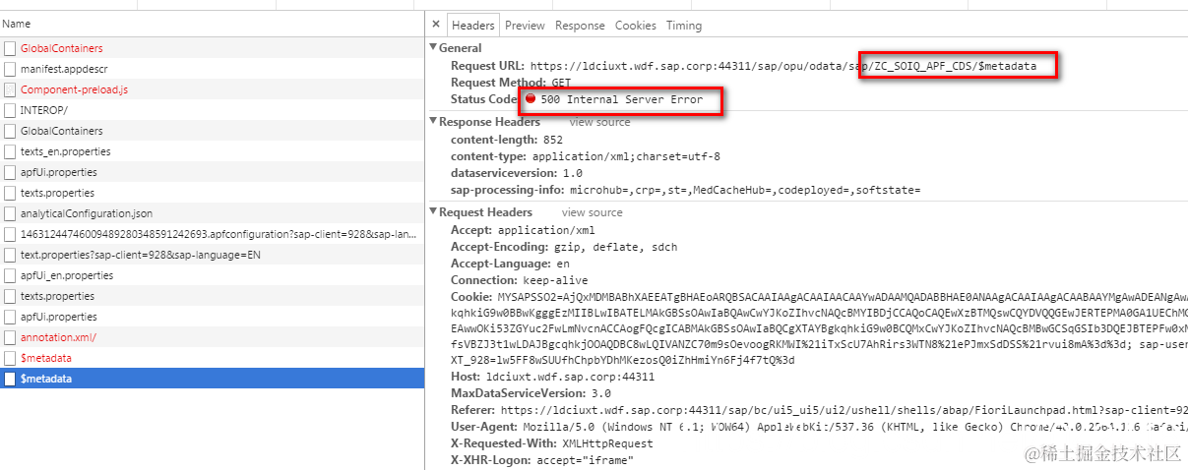
Task: Close the request details pane
Action: [x=436, y=26]
